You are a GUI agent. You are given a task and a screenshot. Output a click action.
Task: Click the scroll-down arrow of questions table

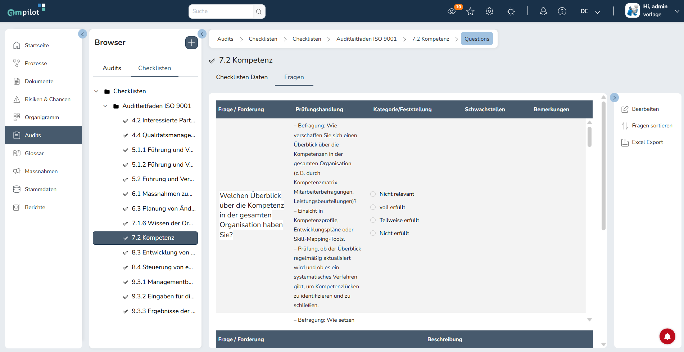[589, 320]
